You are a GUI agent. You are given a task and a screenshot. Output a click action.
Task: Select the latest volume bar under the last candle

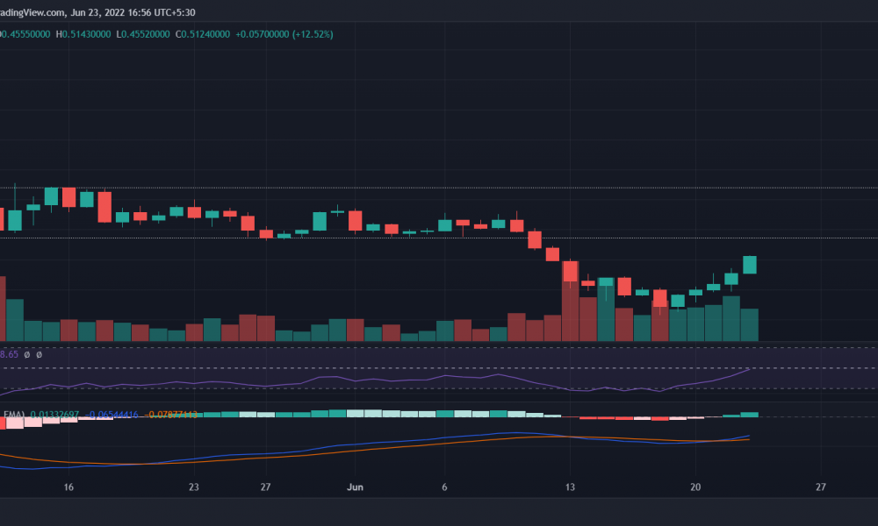[x=750, y=324]
